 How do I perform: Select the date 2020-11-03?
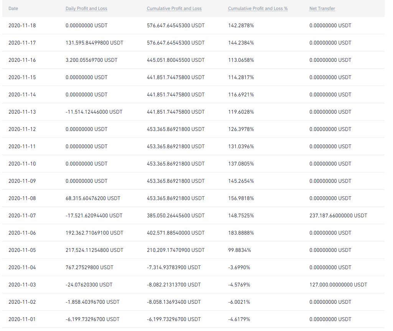22,285
